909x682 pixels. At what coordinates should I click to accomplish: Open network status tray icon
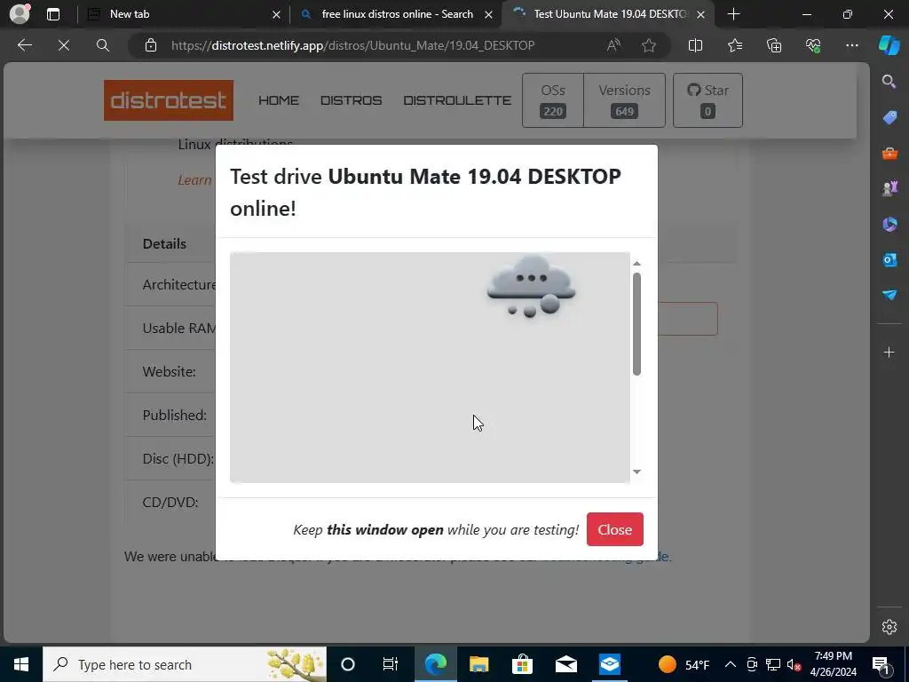coord(773,664)
